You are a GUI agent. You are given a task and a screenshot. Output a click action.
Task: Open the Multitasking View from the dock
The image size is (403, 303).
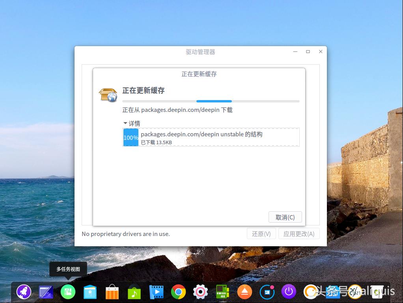[68, 292]
